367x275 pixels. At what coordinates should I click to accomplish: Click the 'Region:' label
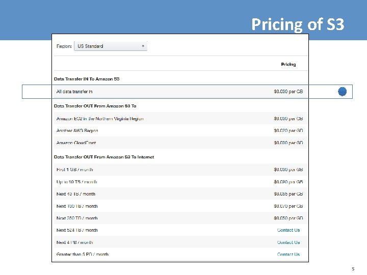click(64, 46)
